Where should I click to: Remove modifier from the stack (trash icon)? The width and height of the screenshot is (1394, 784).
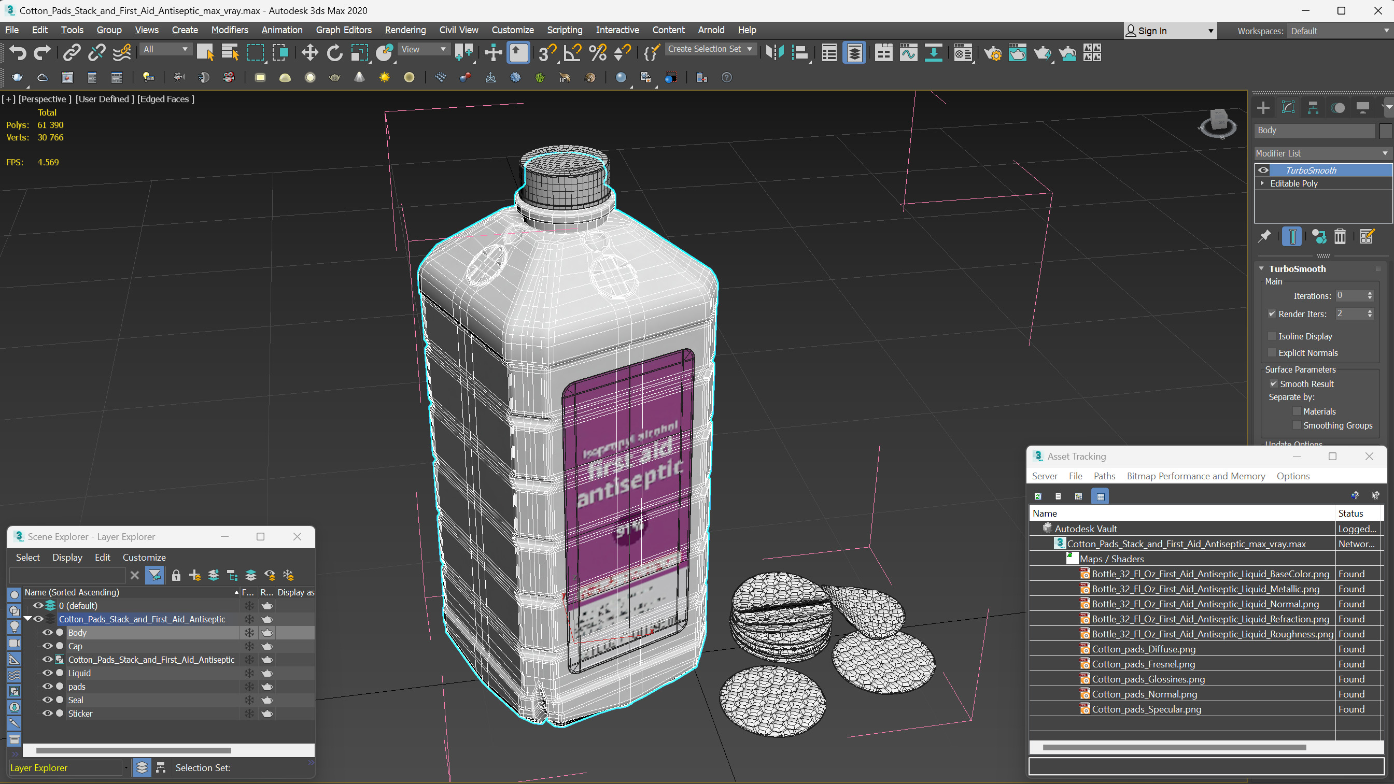(x=1340, y=236)
